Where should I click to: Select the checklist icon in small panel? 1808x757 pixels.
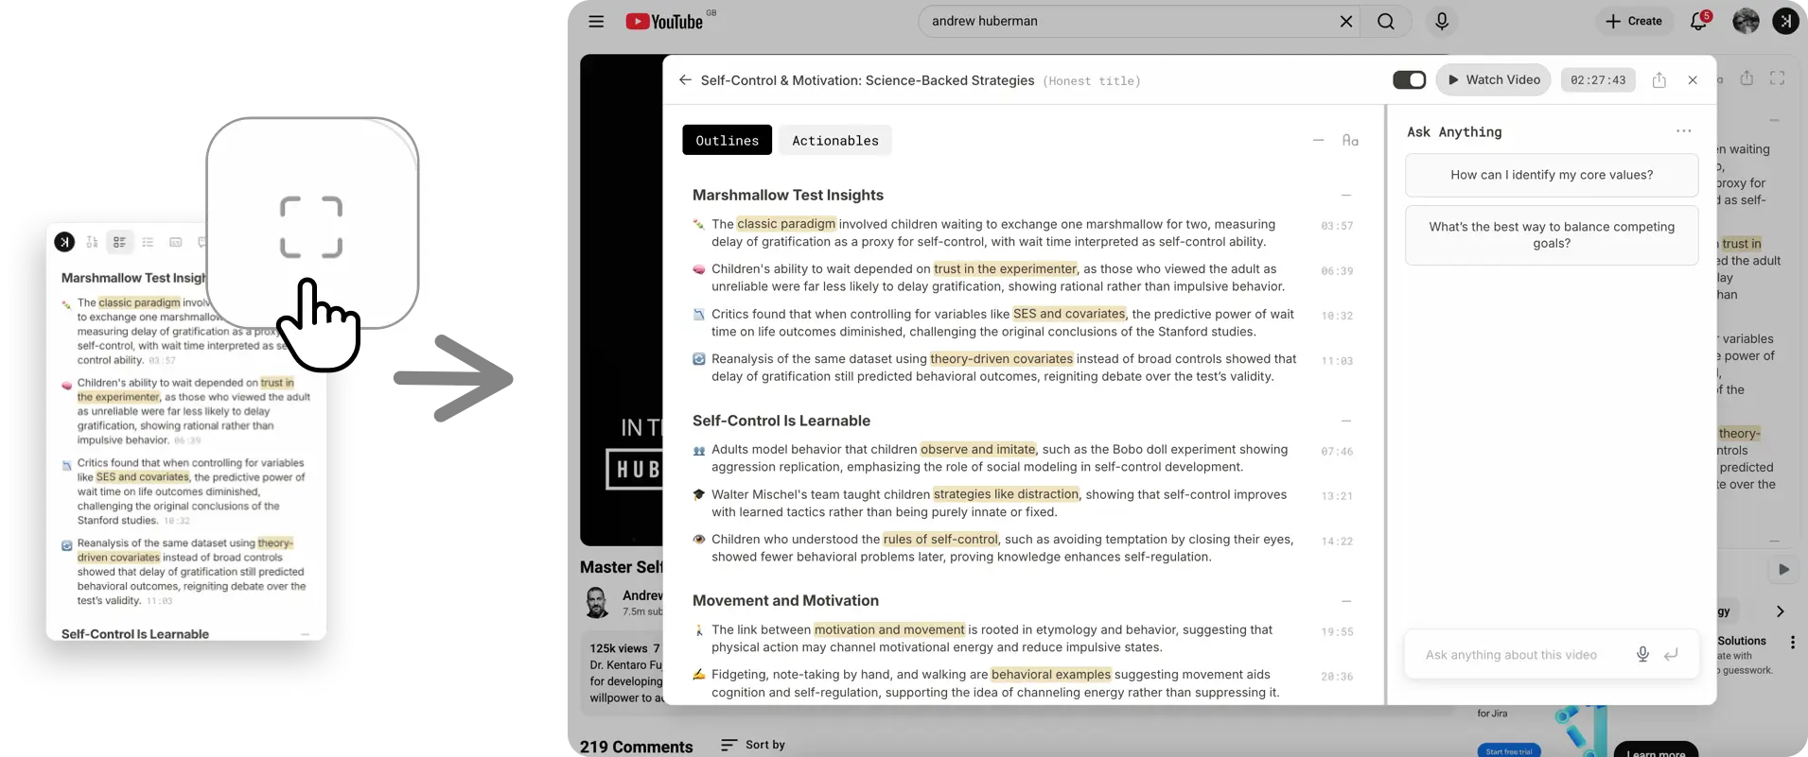[x=148, y=242]
